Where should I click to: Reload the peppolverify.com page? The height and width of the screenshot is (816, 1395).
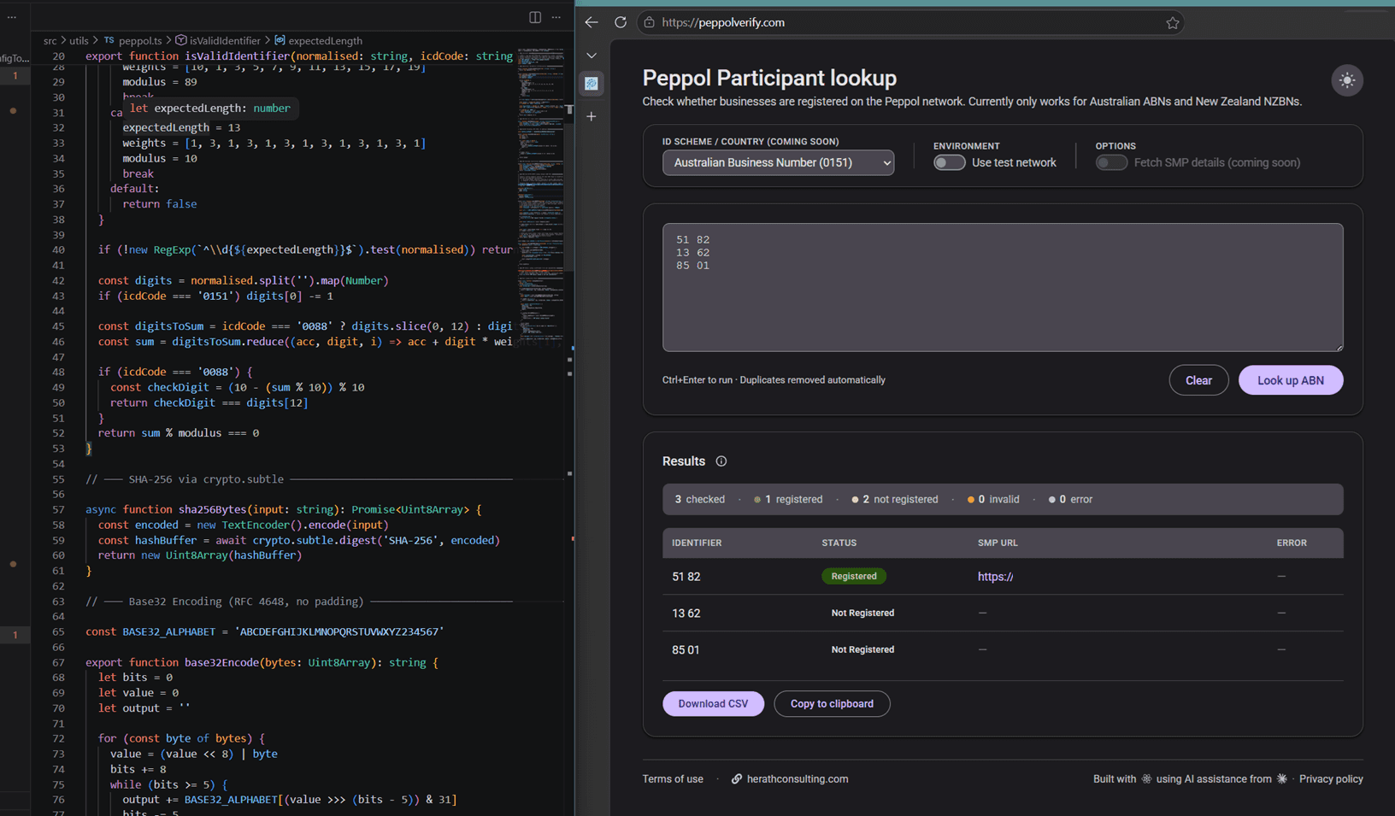621,22
